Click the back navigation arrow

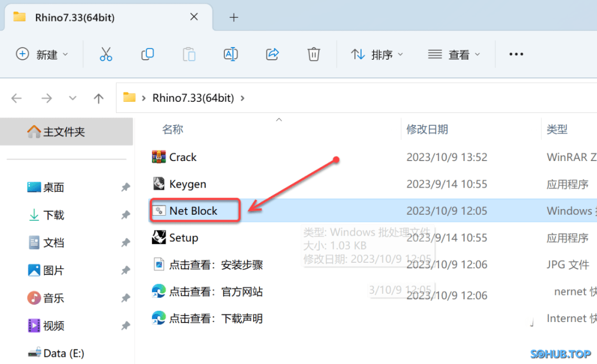(17, 98)
